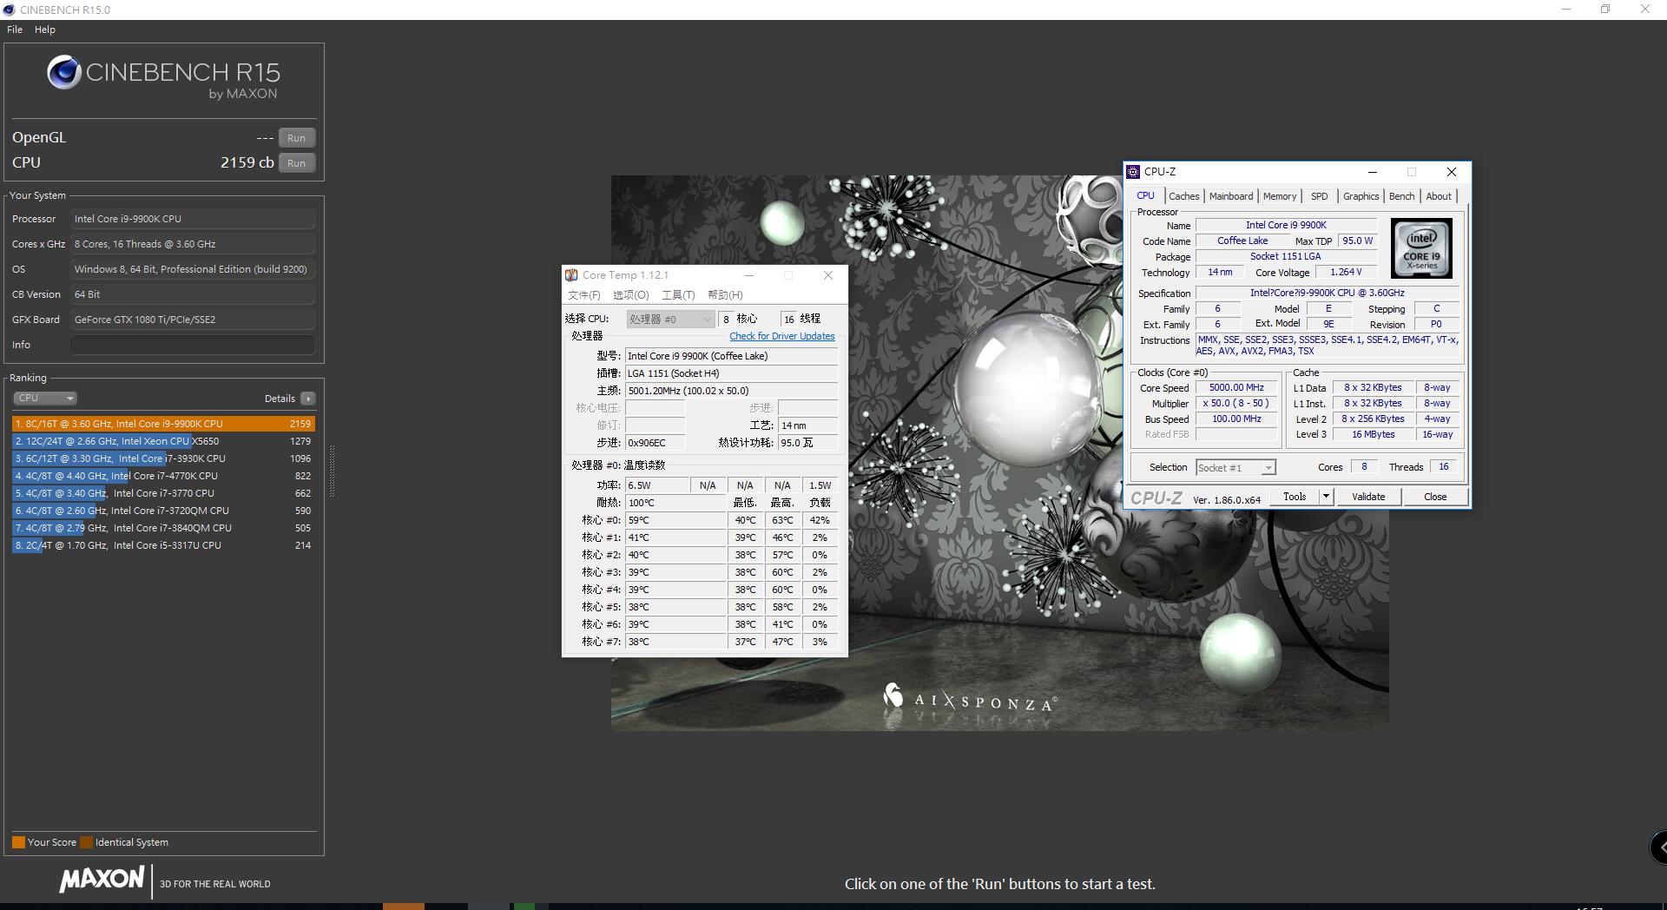Restore down the Cinebench main window
This screenshot has height=910, width=1667.
click(1605, 10)
